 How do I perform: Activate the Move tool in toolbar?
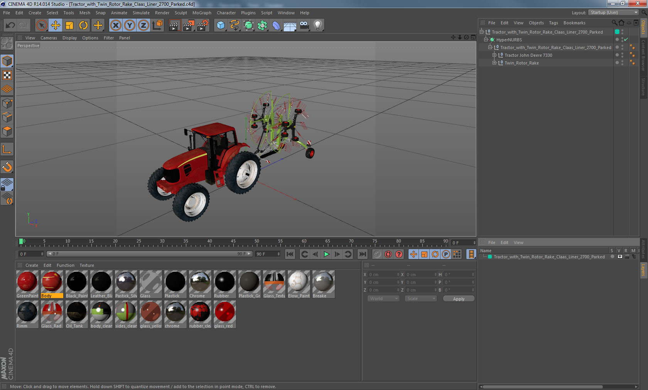pos(56,25)
